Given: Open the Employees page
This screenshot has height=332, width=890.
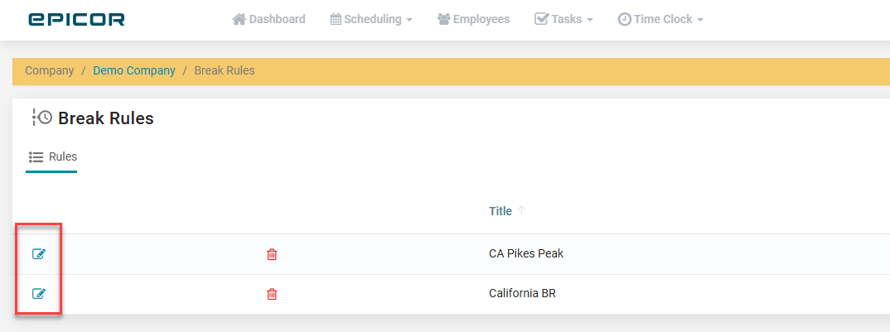Looking at the screenshot, I should [481, 19].
